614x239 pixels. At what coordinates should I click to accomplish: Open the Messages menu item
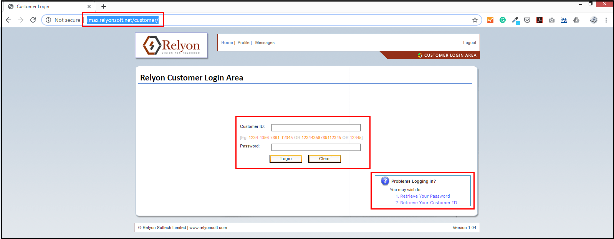265,43
